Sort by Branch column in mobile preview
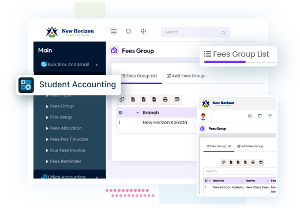300x208 pixels. (x=242, y=181)
